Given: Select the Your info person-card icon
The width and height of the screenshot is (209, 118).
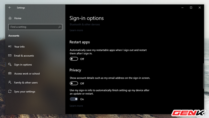Looking at the screenshot, I should (10, 47).
